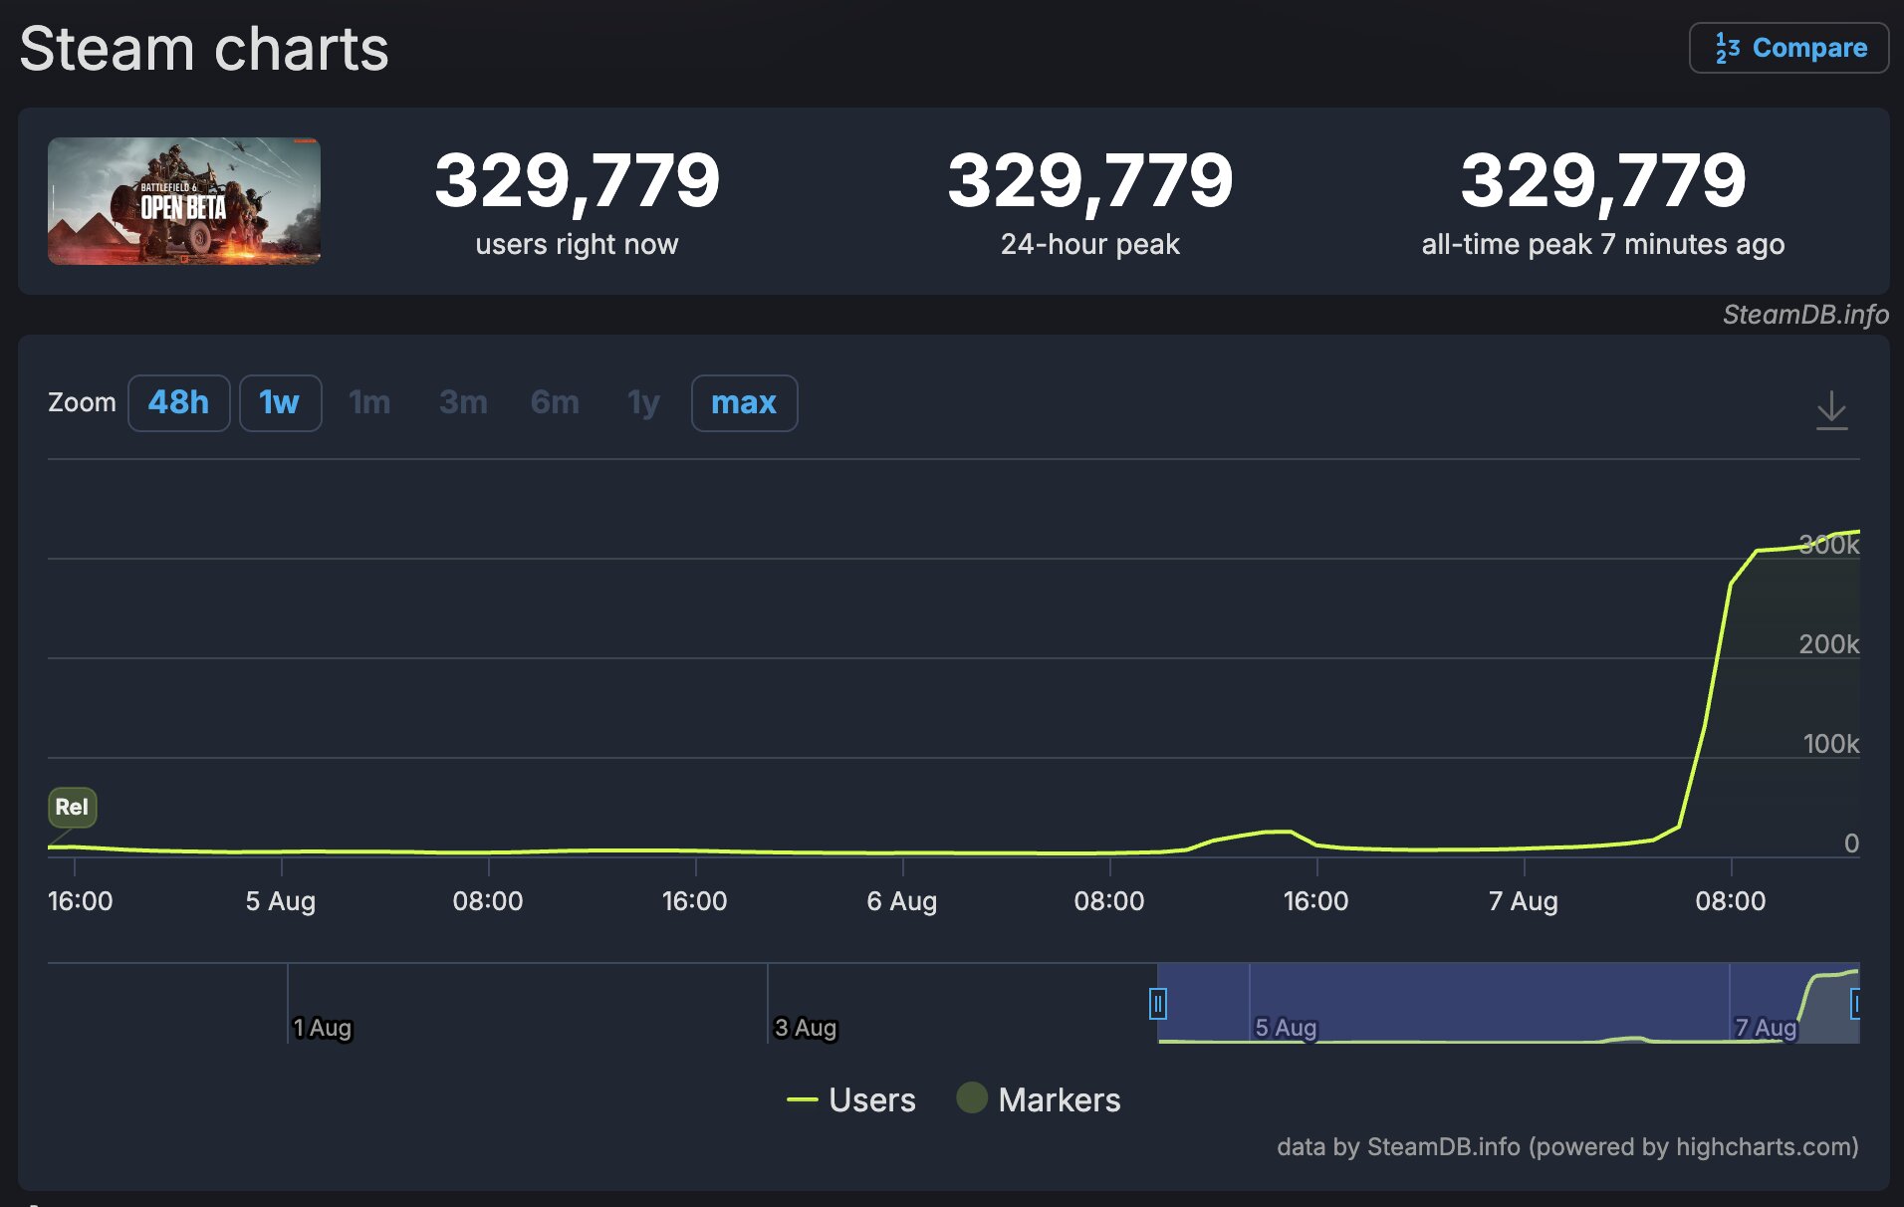Click the highlighted navigator selection range
Screen dimensions: 1904x1207
[x=1508, y=1002]
